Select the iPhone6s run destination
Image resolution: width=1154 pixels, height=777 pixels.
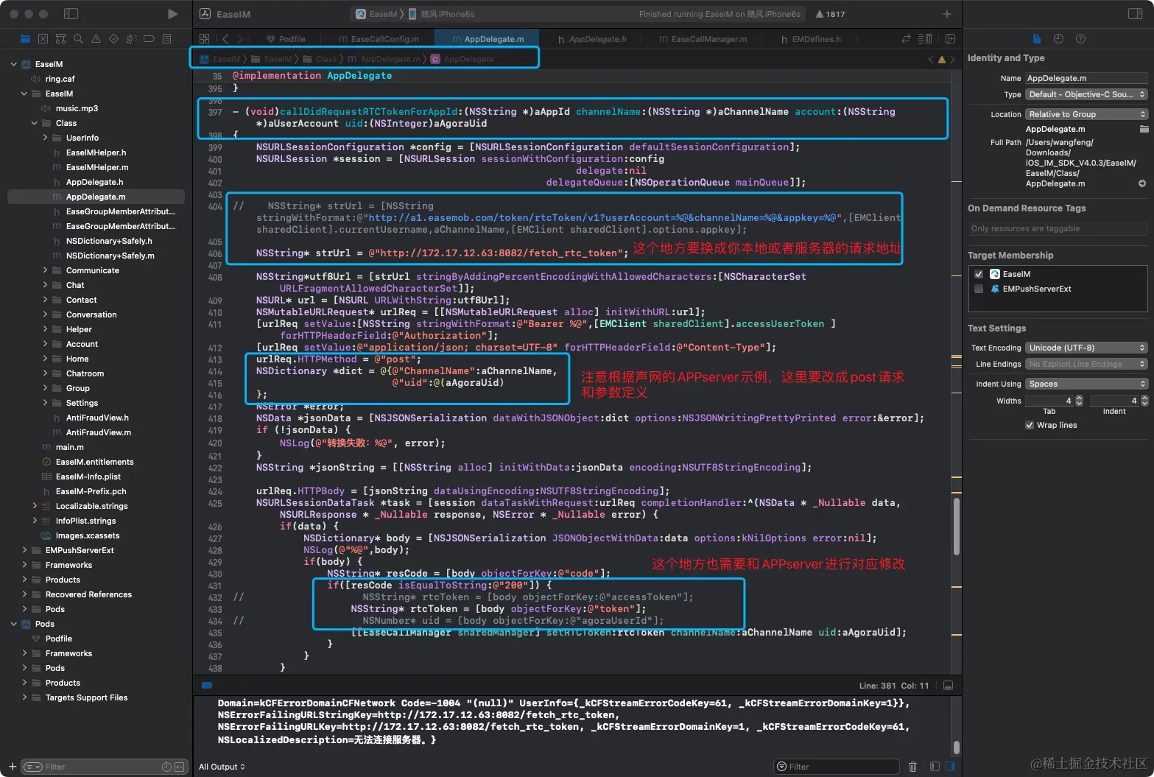441,14
